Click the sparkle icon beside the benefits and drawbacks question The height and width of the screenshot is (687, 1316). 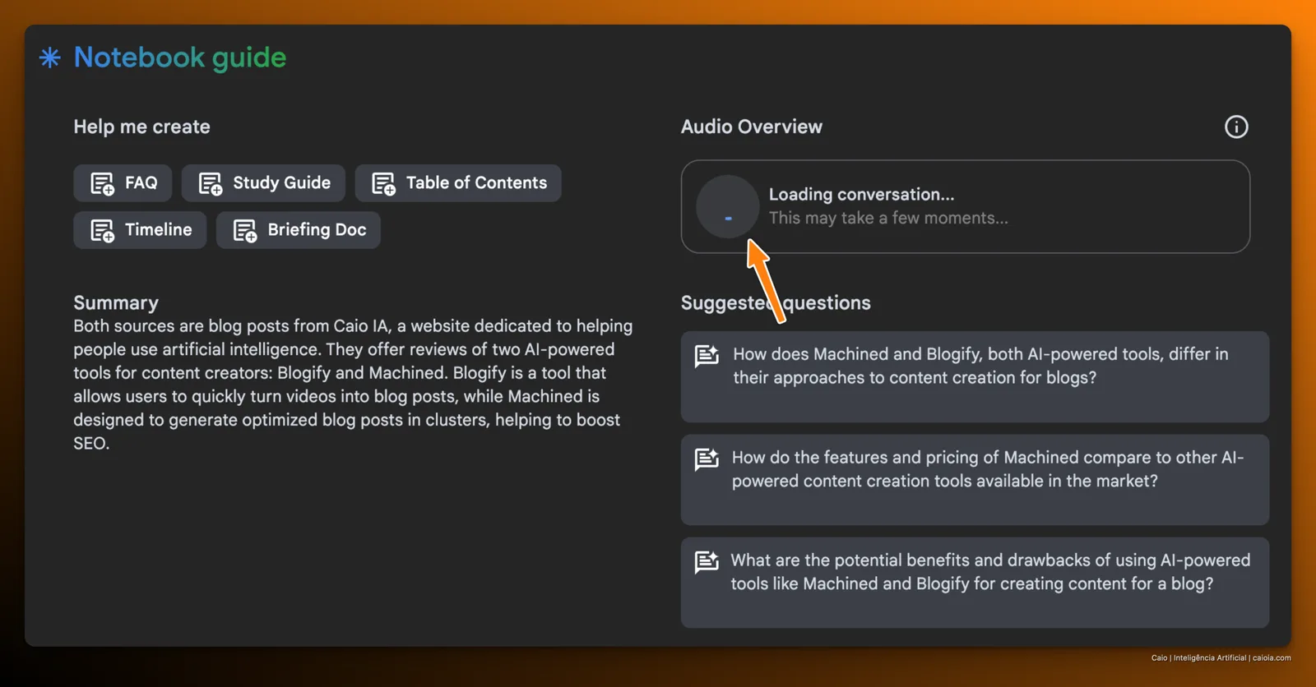tap(707, 562)
